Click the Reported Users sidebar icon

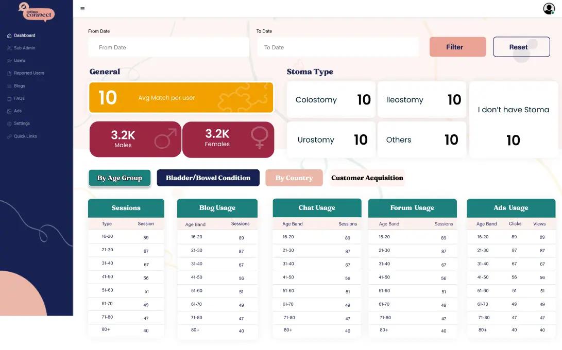9,74
